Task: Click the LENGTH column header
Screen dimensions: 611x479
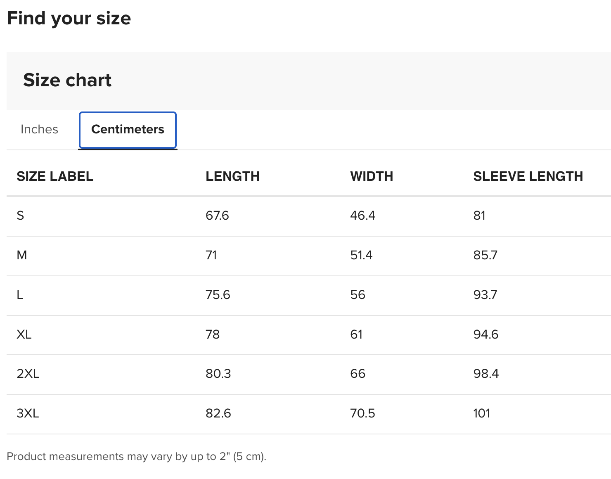Action: [x=232, y=176]
